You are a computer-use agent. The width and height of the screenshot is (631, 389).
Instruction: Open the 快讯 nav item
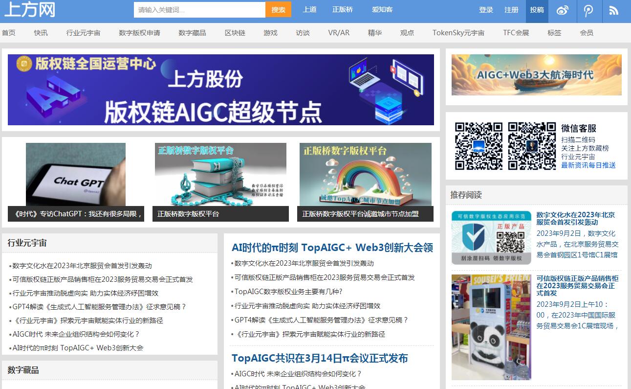(41, 33)
